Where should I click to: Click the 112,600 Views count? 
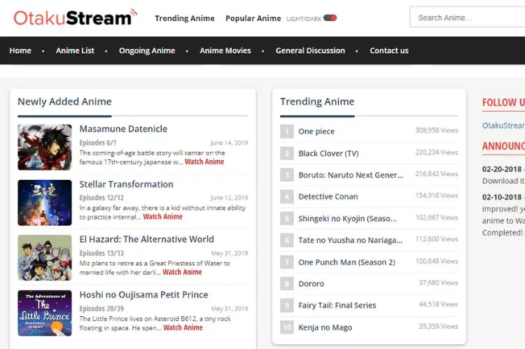437,239
